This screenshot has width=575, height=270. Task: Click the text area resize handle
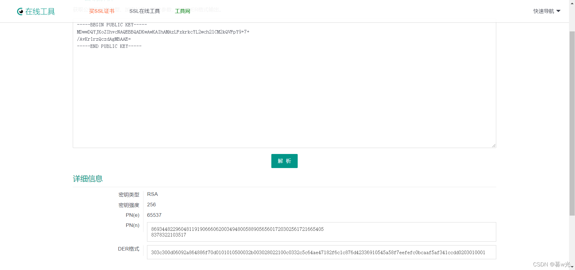[x=494, y=145]
